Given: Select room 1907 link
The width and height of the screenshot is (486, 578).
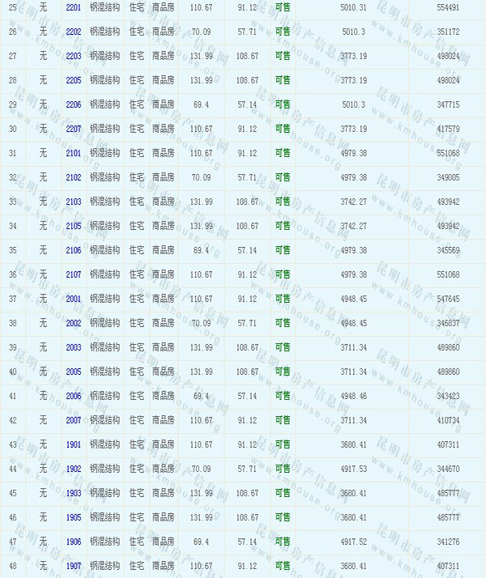Looking at the screenshot, I should pyautogui.click(x=74, y=566).
